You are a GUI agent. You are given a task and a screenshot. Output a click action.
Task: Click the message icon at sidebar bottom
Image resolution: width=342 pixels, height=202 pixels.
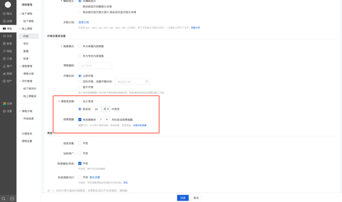12,199
